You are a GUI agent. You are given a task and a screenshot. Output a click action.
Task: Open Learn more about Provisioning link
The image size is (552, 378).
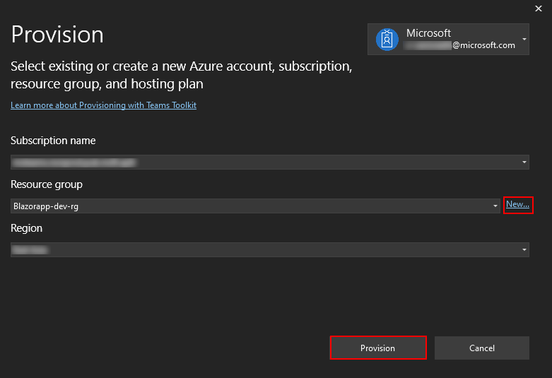coord(103,105)
